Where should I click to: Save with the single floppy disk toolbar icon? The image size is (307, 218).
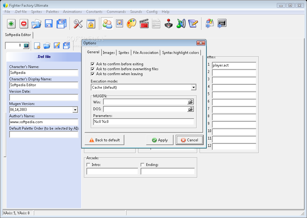[x=49, y=24]
